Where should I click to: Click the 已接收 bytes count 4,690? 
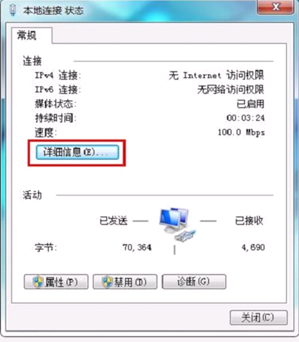click(x=253, y=247)
